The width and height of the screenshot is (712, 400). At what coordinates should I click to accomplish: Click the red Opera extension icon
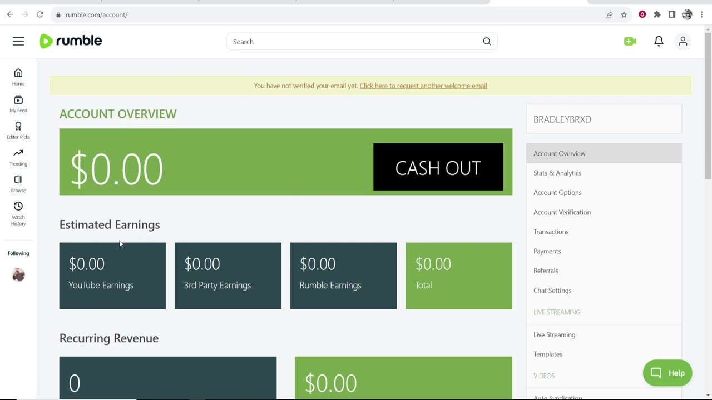pyautogui.click(x=642, y=14)
